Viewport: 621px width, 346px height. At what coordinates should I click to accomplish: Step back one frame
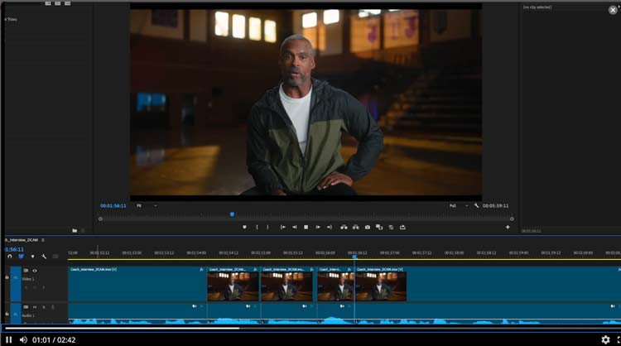tap(294, 228)
